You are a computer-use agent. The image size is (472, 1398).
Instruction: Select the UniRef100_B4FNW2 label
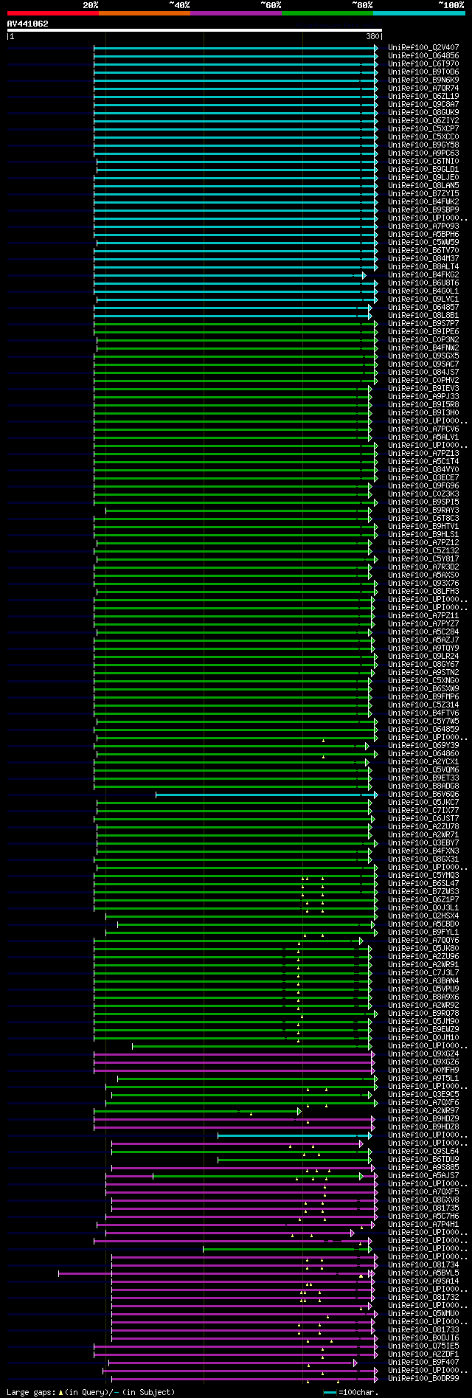[423, 348]
